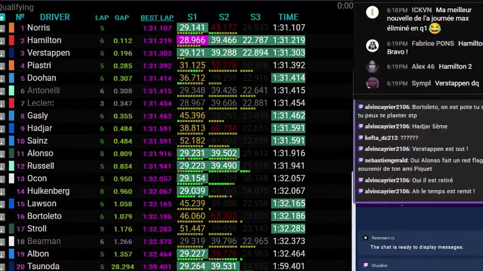Click the down-arrow icon on Doohan row

pos(2,78)
